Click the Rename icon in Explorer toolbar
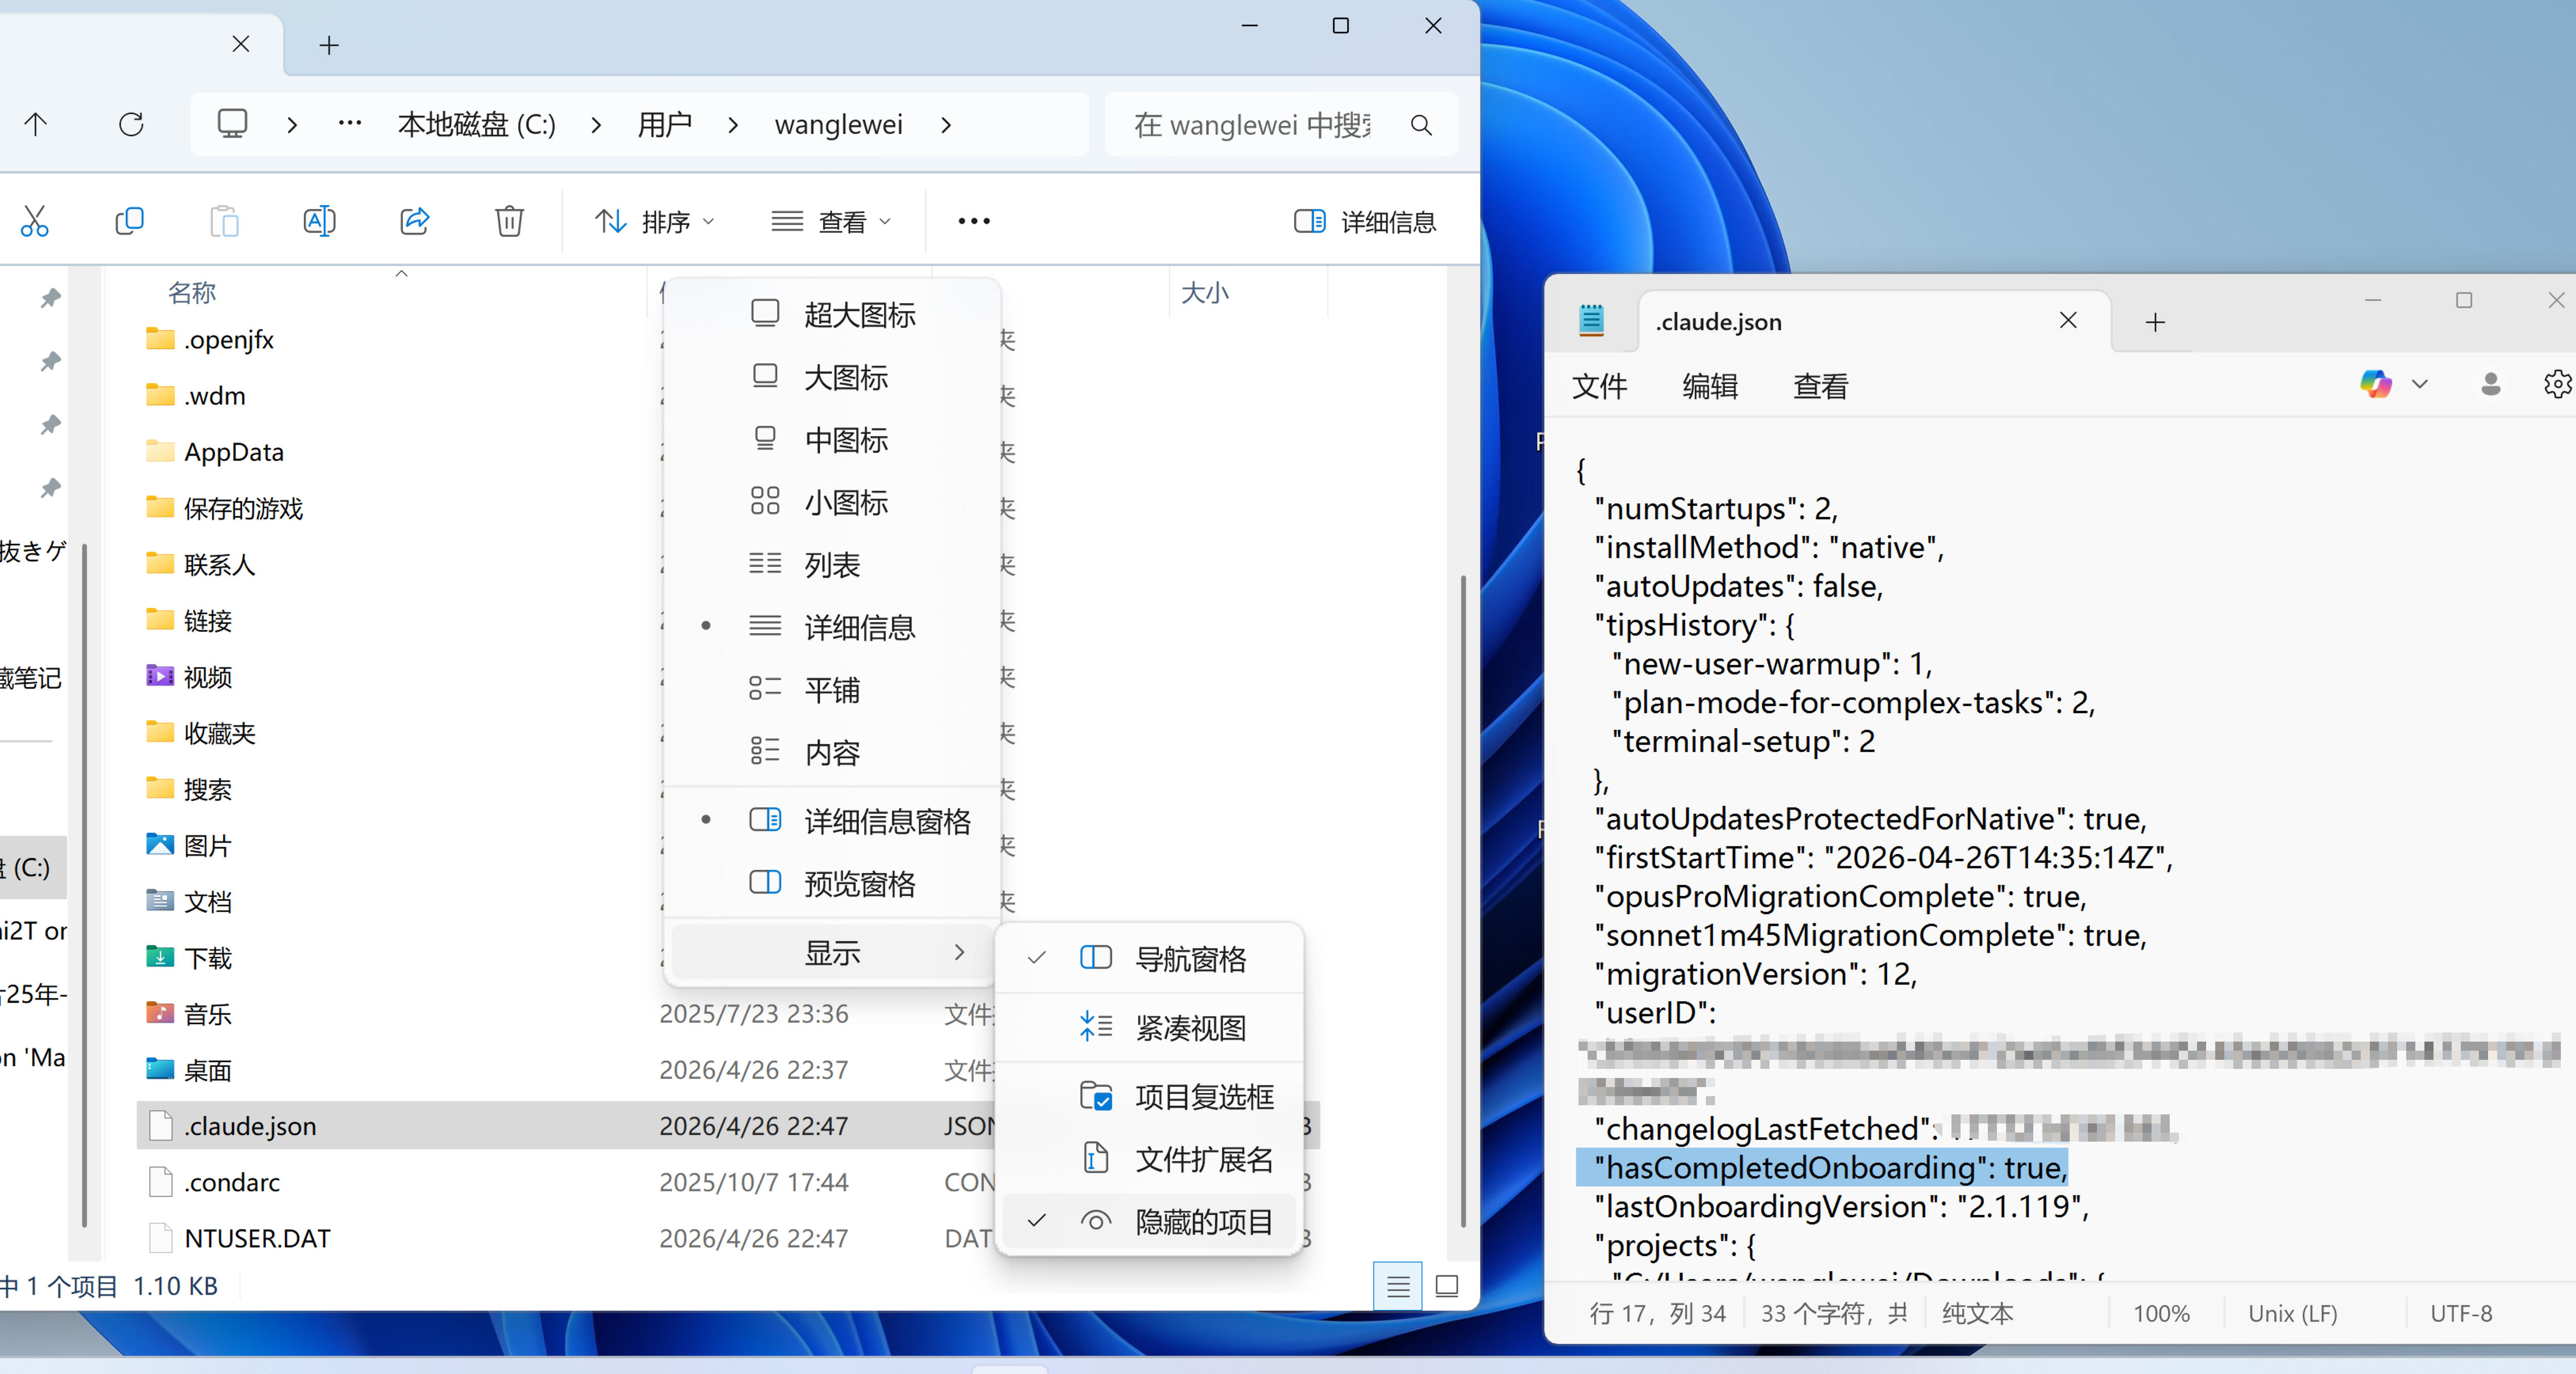This screenshot has width=2576, height=1374. (319, 221)
